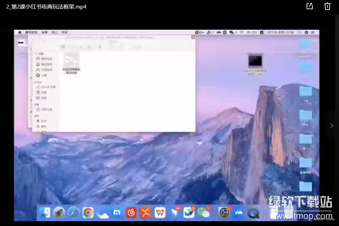Open the Apple menu
This screenshot has height=226, width=339.
(x=20, y=32)
